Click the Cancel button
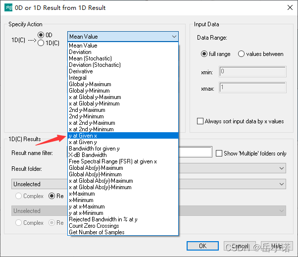This screenshot has width=298, height=257. 240,246
